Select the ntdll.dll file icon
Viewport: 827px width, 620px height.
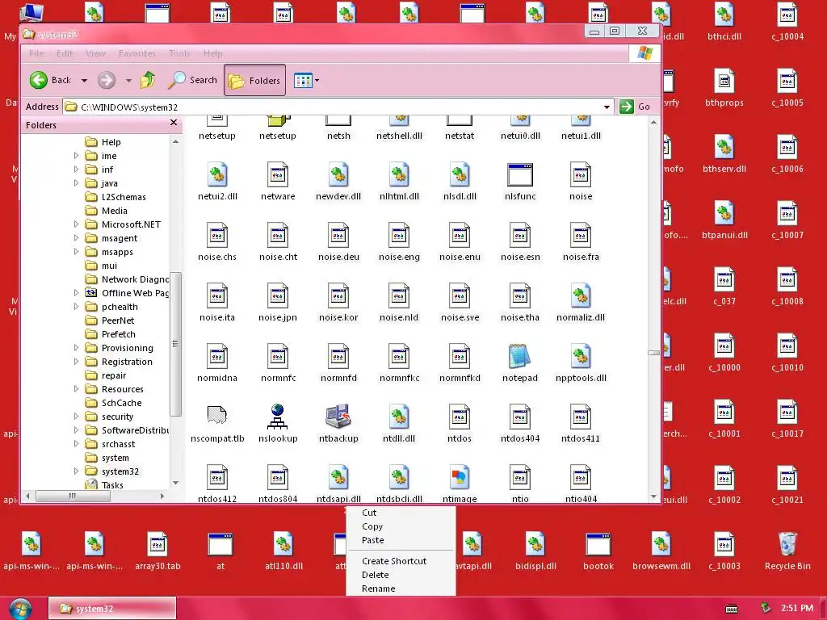point(399,417)
